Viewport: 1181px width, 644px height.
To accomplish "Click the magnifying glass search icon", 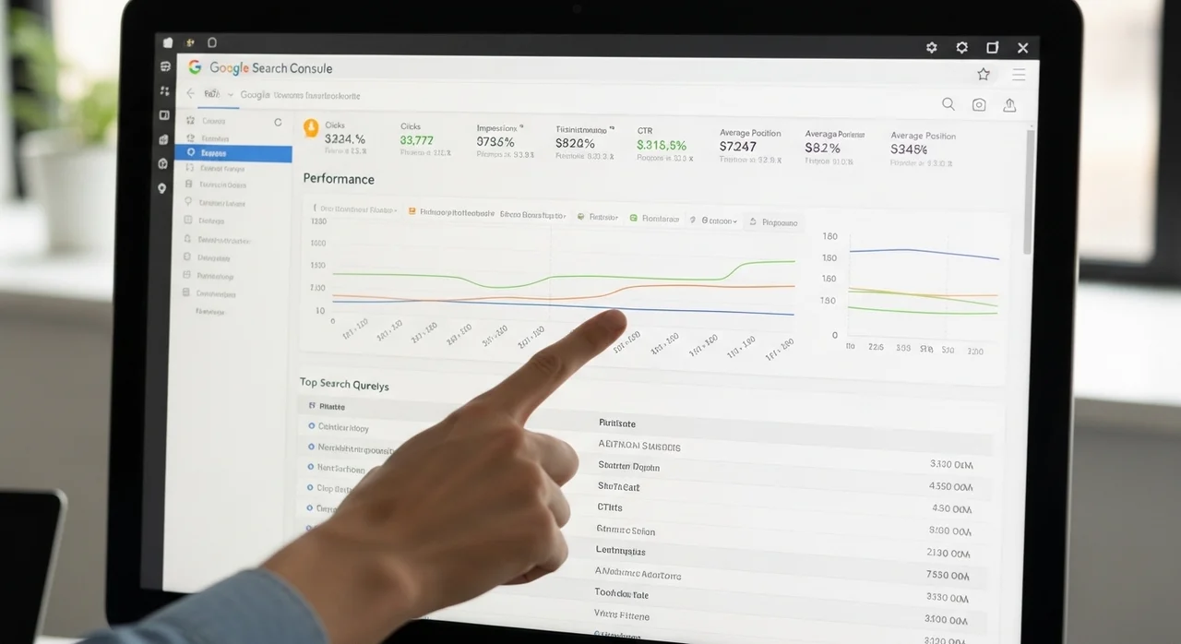I will (948, 104).
